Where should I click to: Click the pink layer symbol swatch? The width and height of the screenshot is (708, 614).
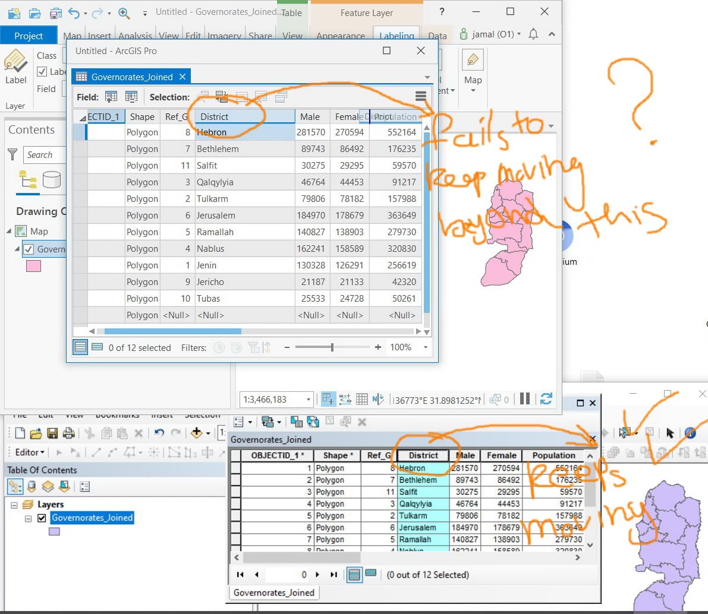[33, 266]
